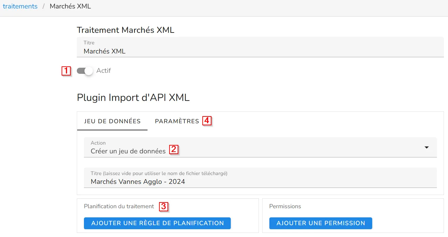Select the Permissions section label
The height and width of the screenshot is (237, 448).
click(x=285, y=206)
